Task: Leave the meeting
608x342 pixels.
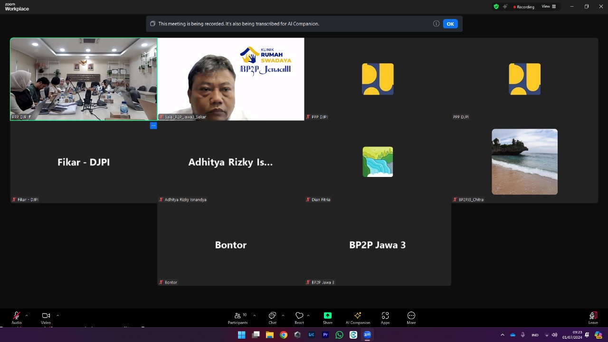Action: pos(593,317)
